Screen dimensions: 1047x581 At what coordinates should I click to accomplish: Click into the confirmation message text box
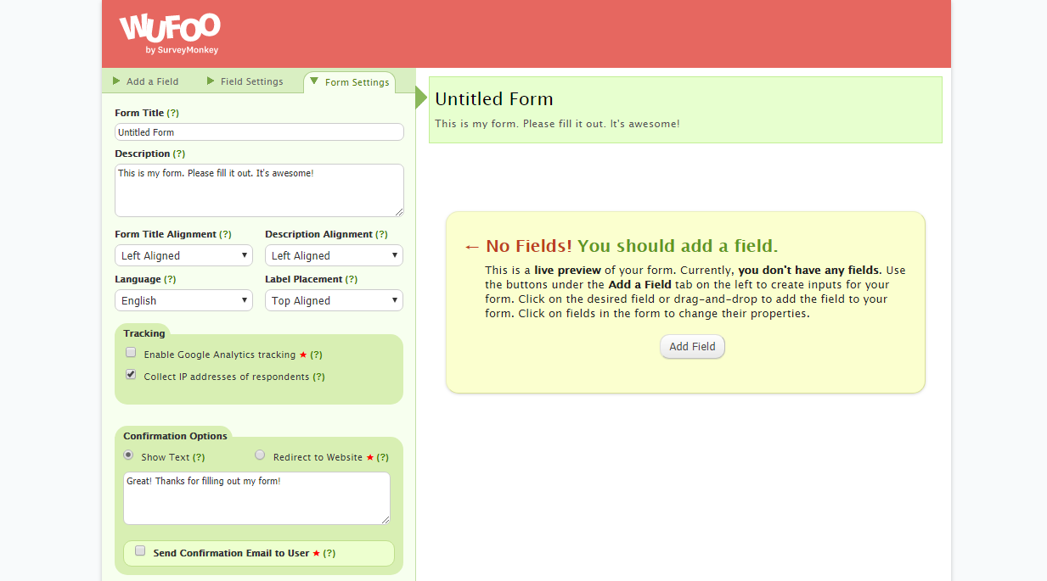(x=256, y=498)
